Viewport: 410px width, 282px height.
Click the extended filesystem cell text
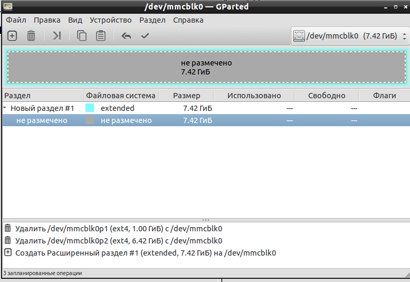[117, 108]
